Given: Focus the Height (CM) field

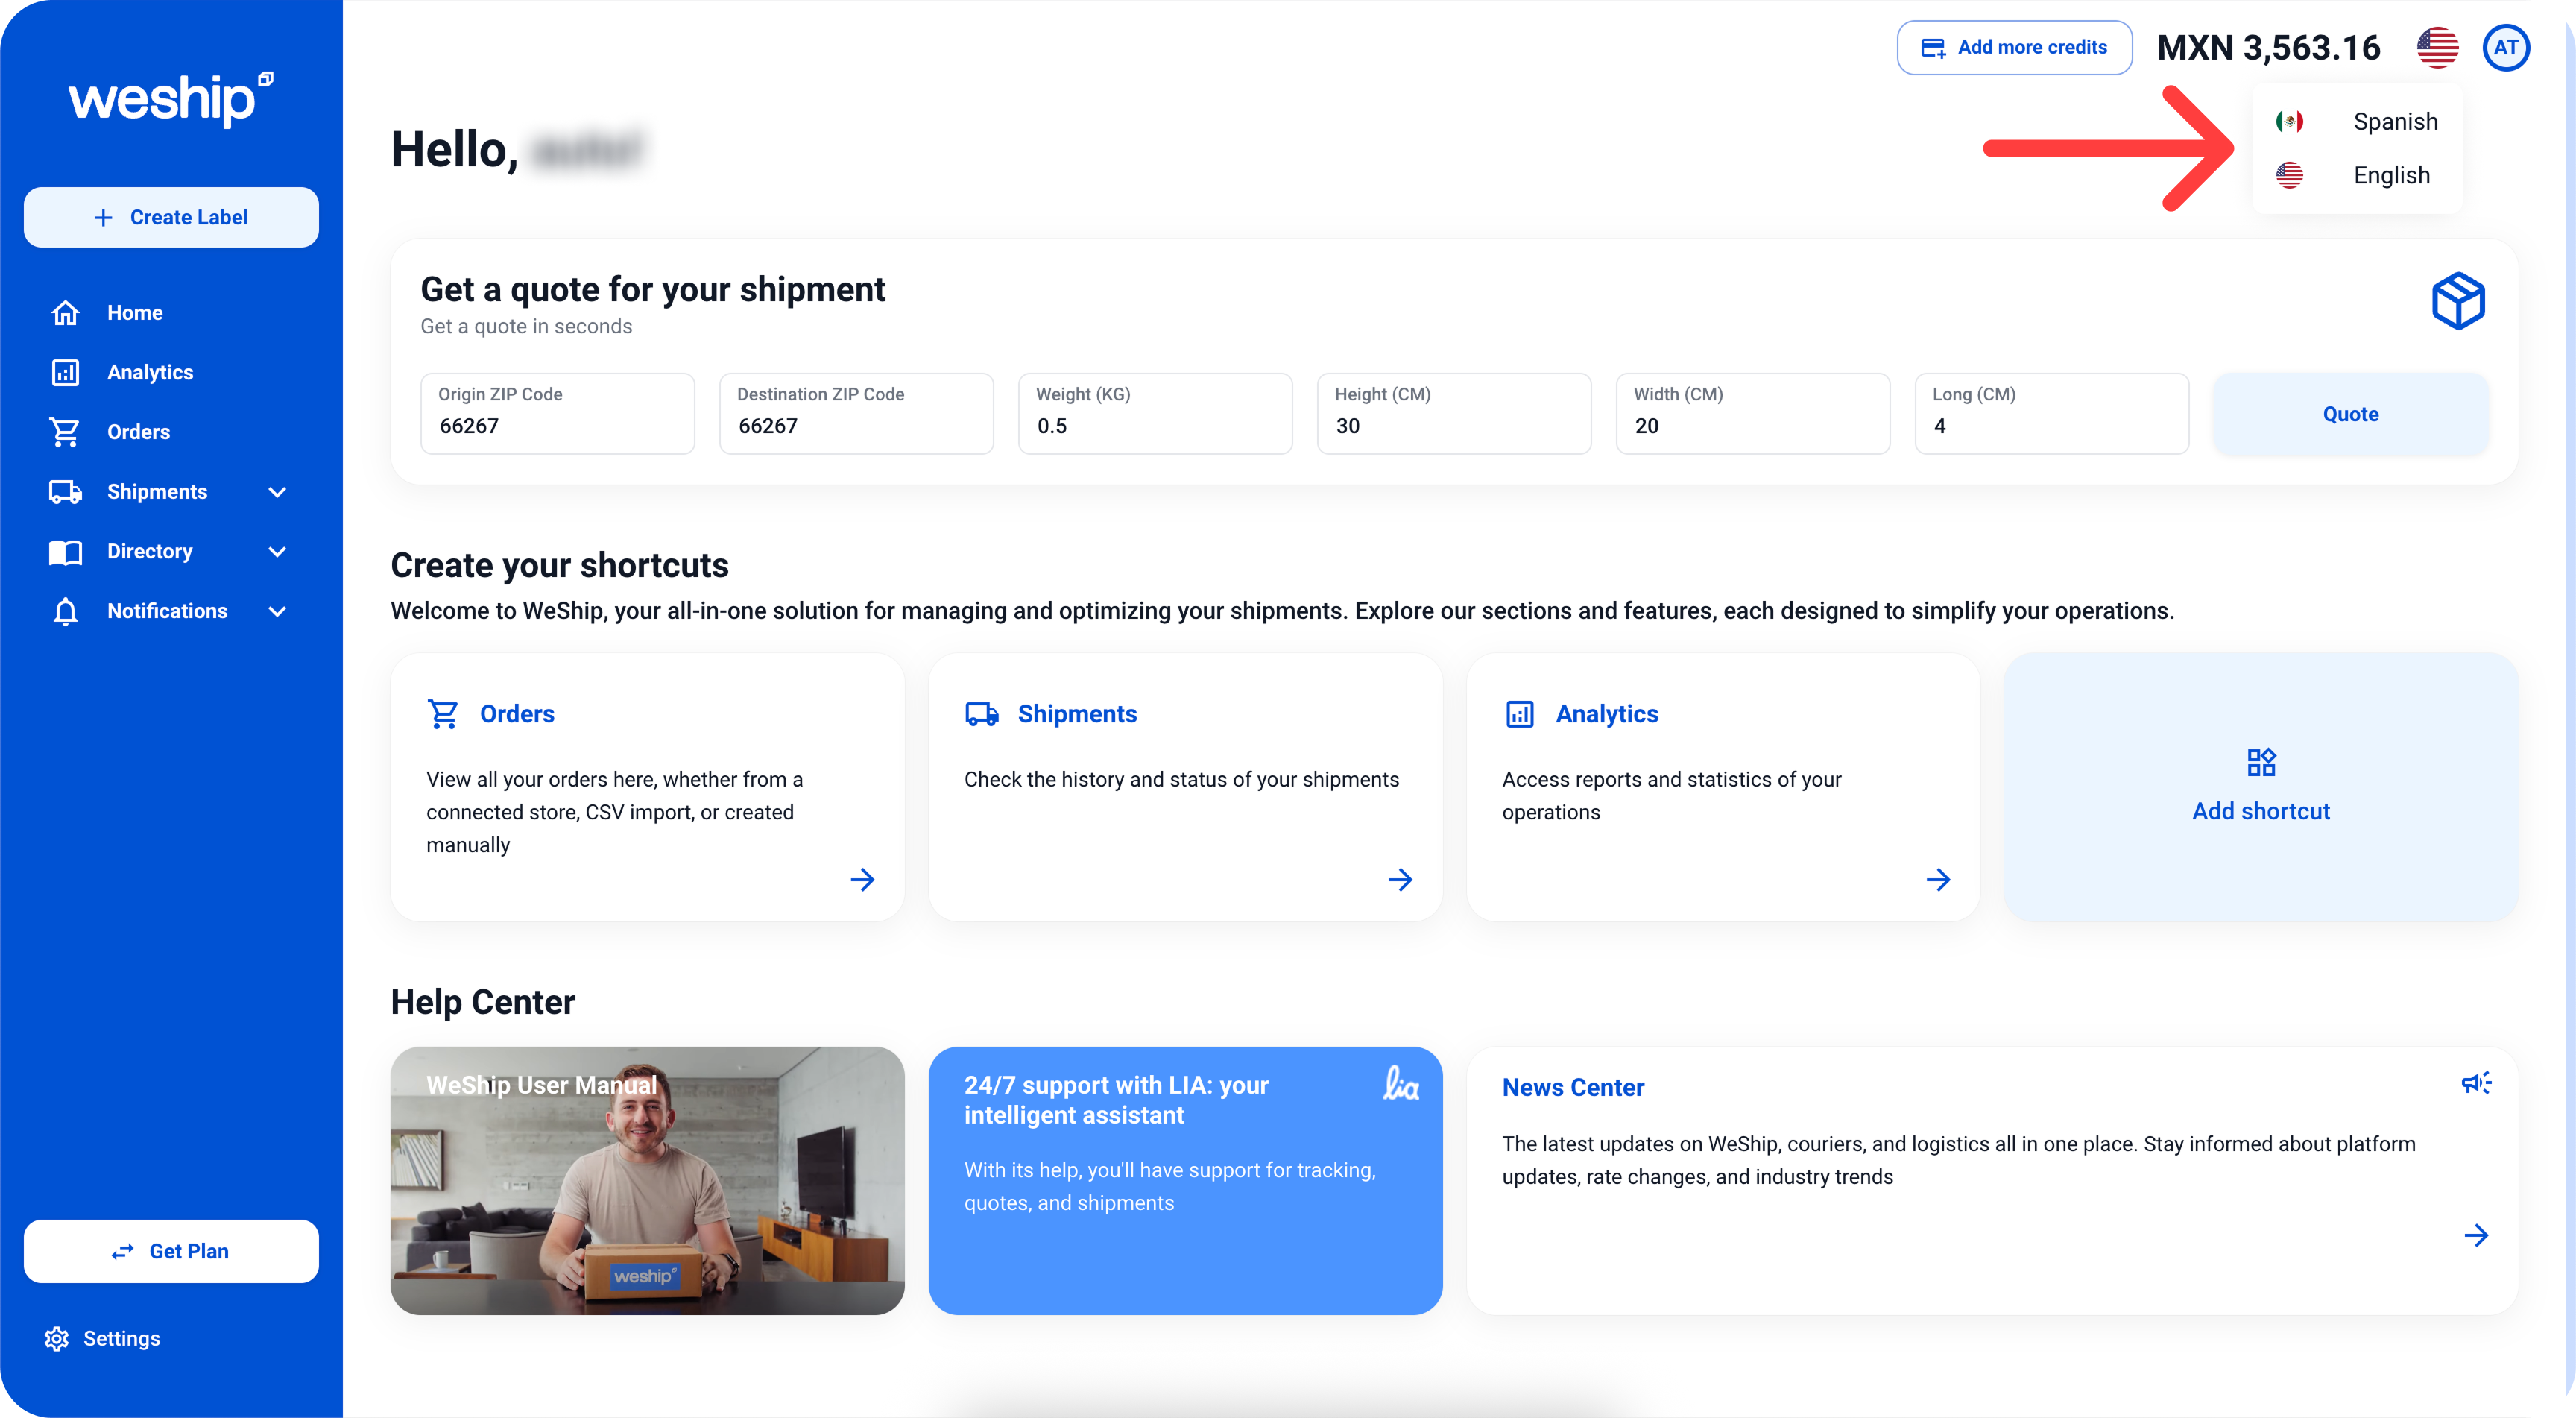Looking at the screenshot, I should tap(1454, 413).
